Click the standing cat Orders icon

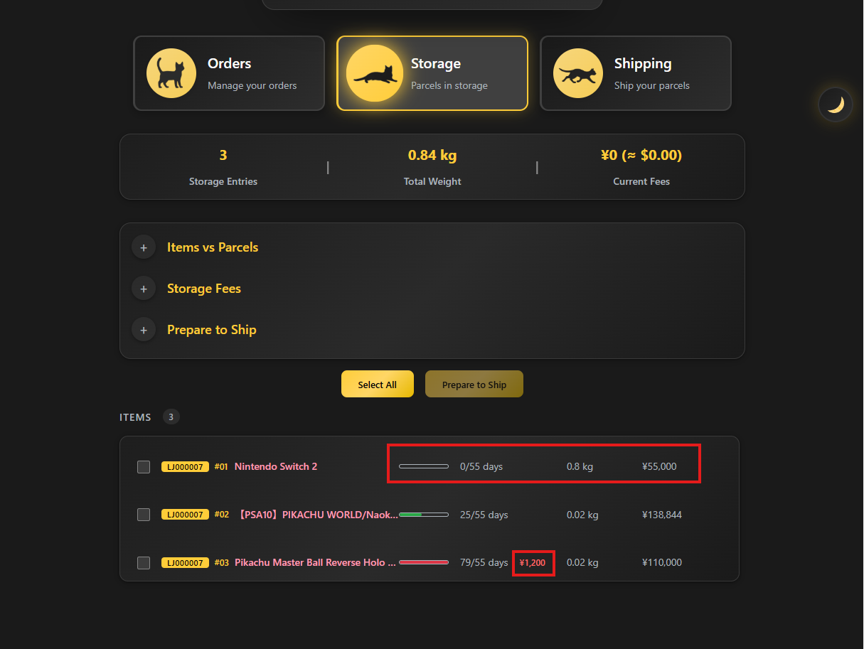171,73
